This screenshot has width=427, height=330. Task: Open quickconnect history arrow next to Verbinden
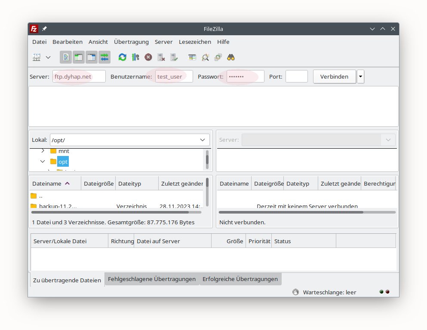click(x=360, y=76)
